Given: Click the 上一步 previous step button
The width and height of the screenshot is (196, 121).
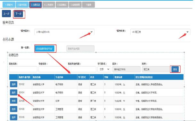Looking at the screenshot, I should pyautogui.click(x=6, y=14).
